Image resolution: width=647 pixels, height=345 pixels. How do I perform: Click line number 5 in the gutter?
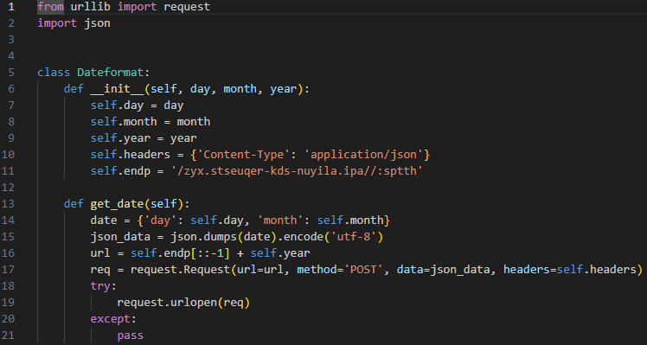pyautogui.click(x=11, y=73)
